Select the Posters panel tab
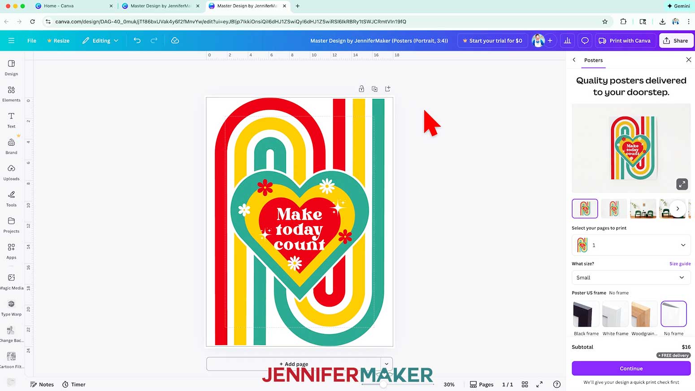The width and height of the screenshot is (695, 391). pyautogui.click(x=593, y=60)
